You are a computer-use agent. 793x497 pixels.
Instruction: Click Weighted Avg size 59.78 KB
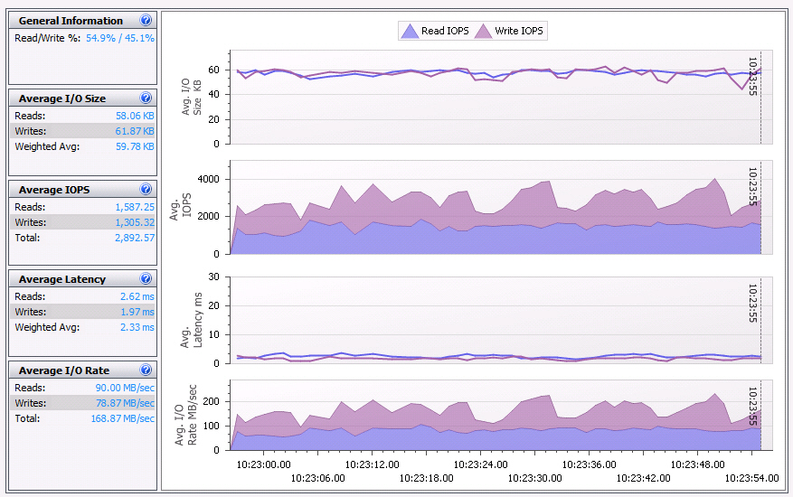(135, 146)
